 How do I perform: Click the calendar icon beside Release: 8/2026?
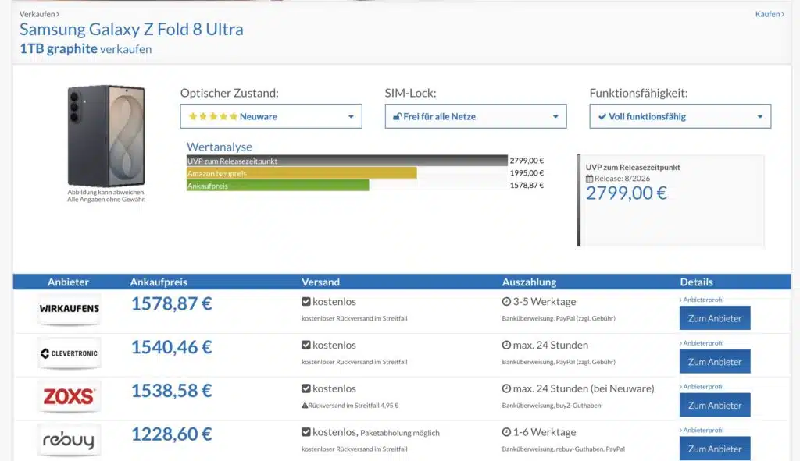pos(589,179)
